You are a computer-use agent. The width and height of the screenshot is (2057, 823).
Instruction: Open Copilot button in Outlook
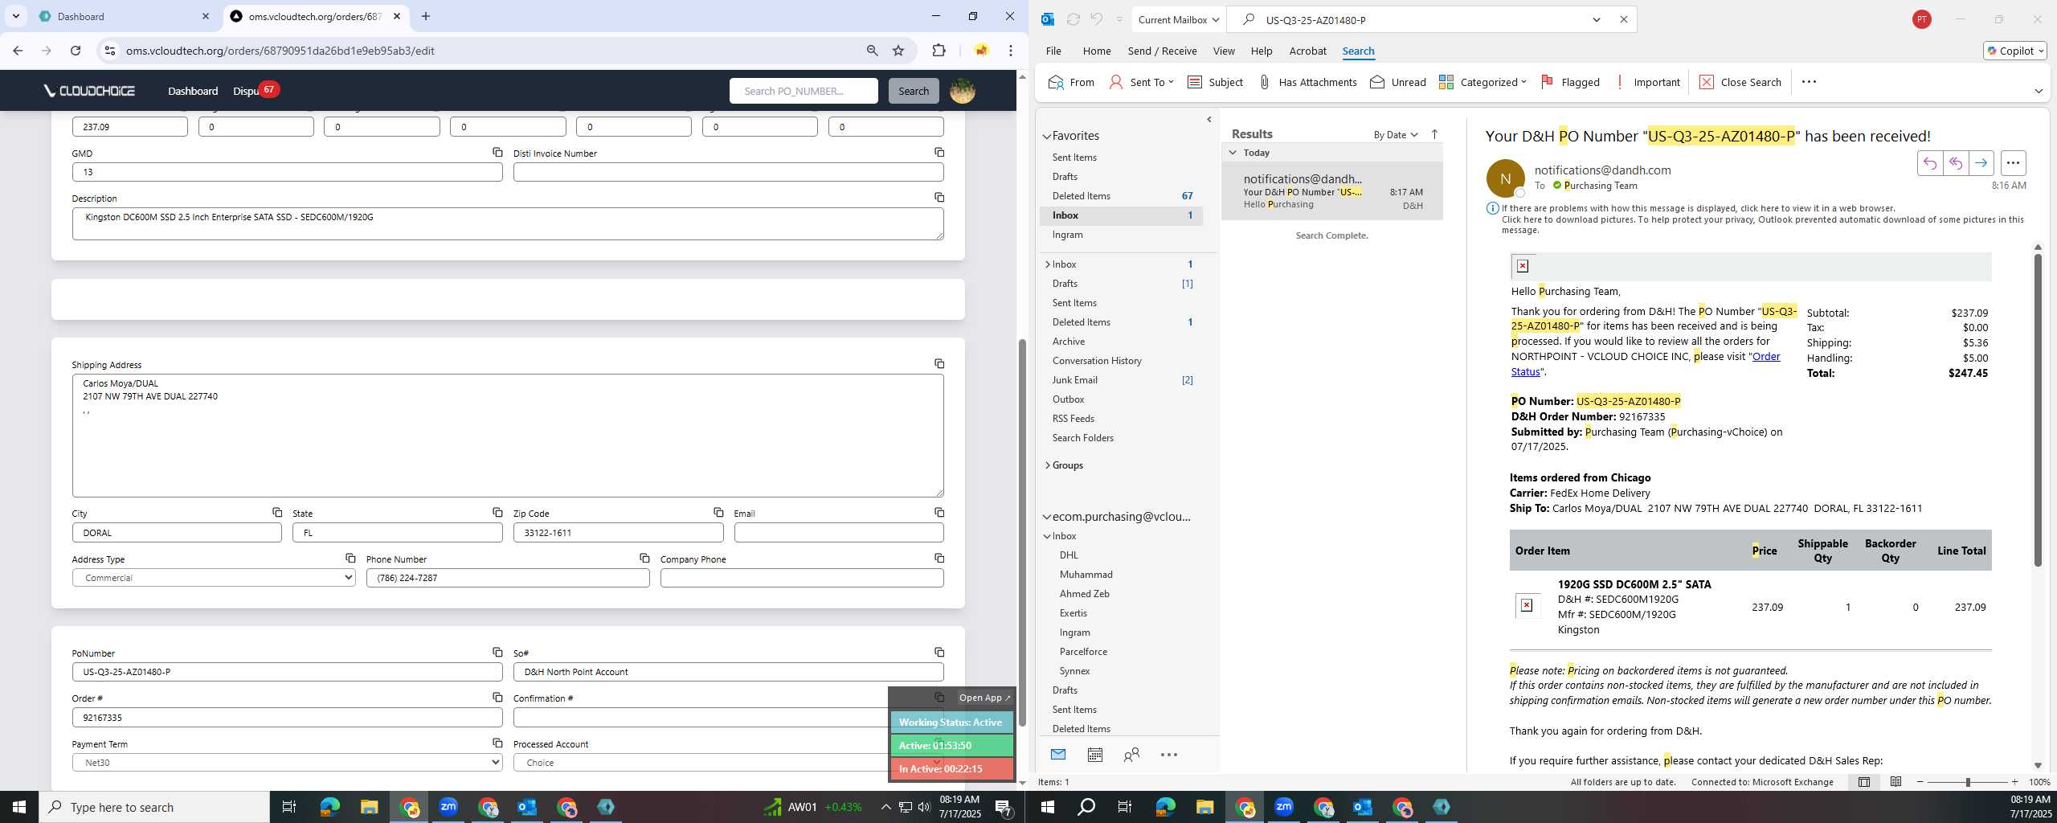click(x=2014, y=51)
